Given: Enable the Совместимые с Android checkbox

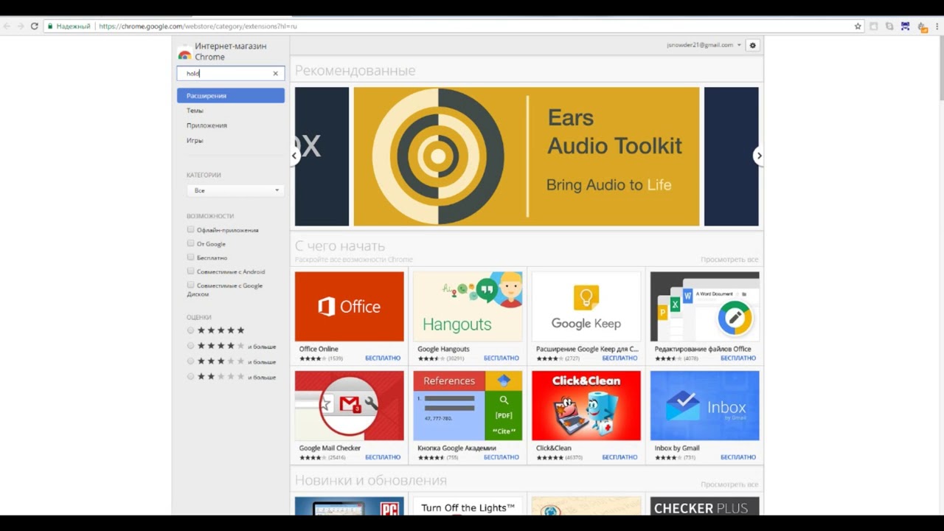Looking at the screenshot, I should 190,271.
